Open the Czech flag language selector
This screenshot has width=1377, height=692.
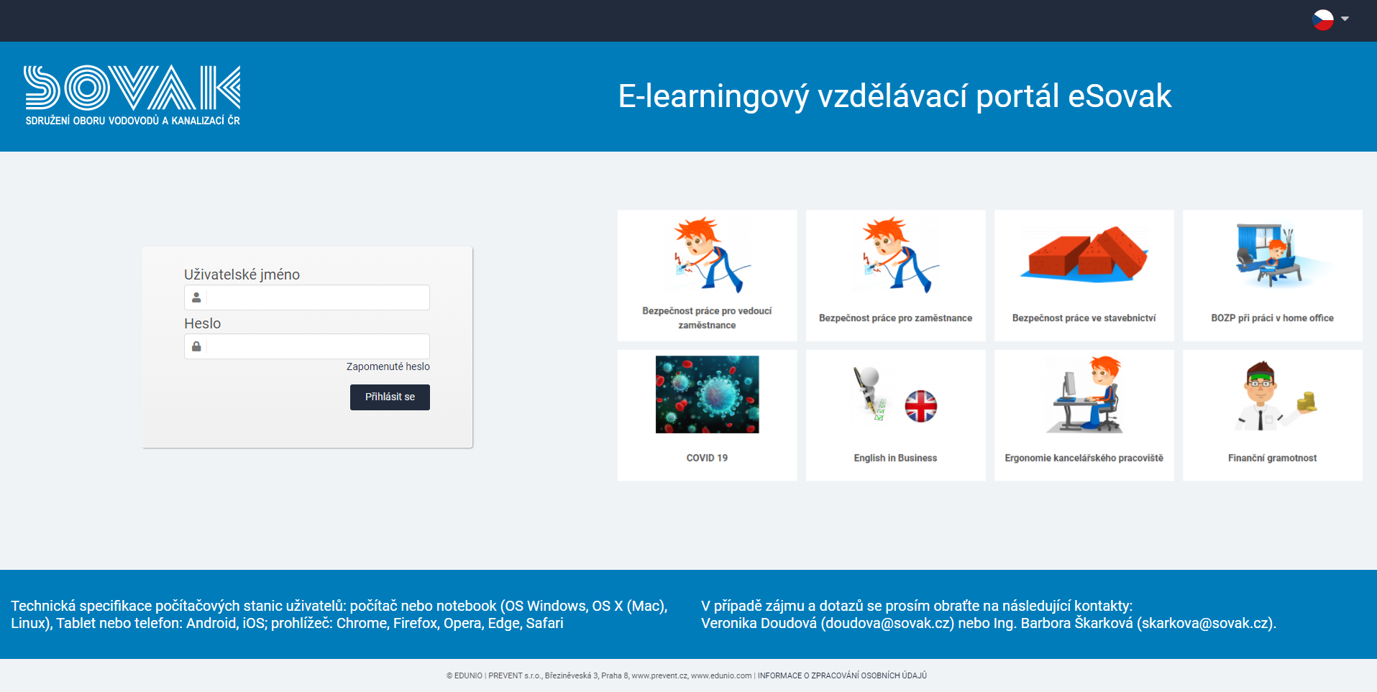1322,19
